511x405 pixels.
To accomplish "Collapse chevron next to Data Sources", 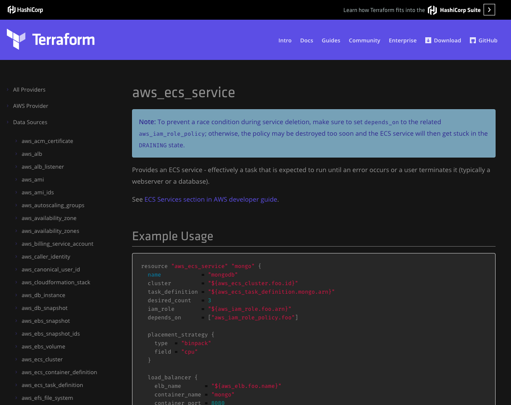I will click(x=7, y=122).
